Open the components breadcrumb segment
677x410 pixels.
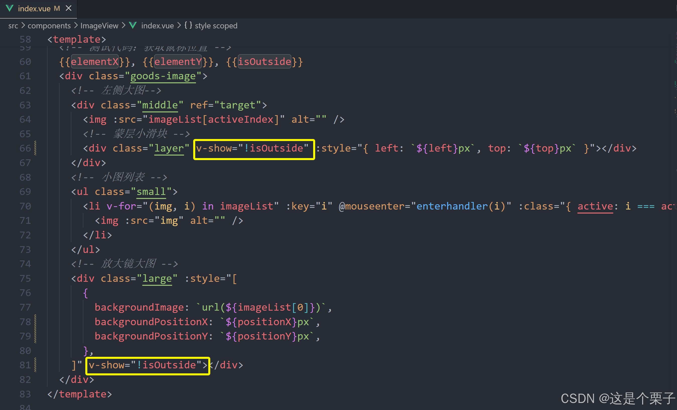pos(49,26)
